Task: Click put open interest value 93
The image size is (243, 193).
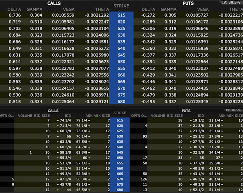Action: point(145,136)
